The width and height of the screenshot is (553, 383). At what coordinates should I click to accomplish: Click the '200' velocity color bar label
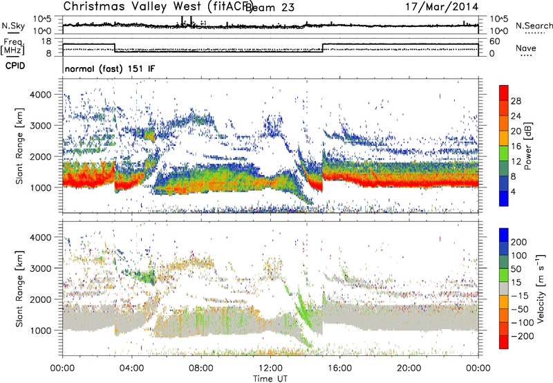point(519,242)
